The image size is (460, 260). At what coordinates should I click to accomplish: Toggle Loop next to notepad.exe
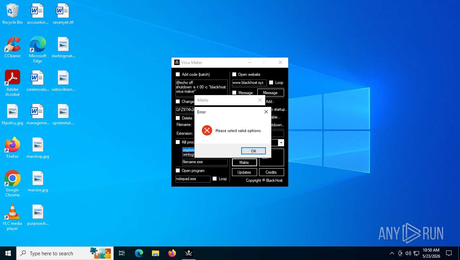[214, 179]
